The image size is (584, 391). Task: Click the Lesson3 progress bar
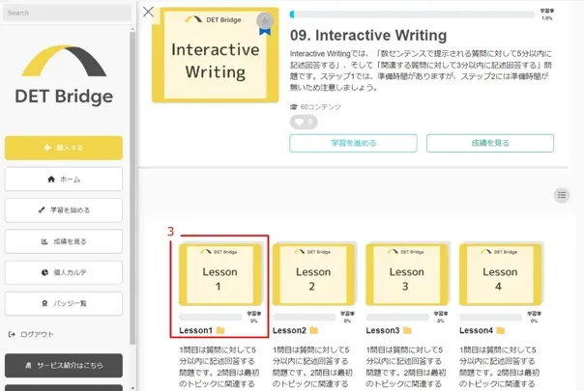tap(397, 317)
